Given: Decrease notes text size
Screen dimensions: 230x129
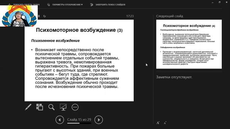Looking at the screenshot, I should (x=165, y=123).
